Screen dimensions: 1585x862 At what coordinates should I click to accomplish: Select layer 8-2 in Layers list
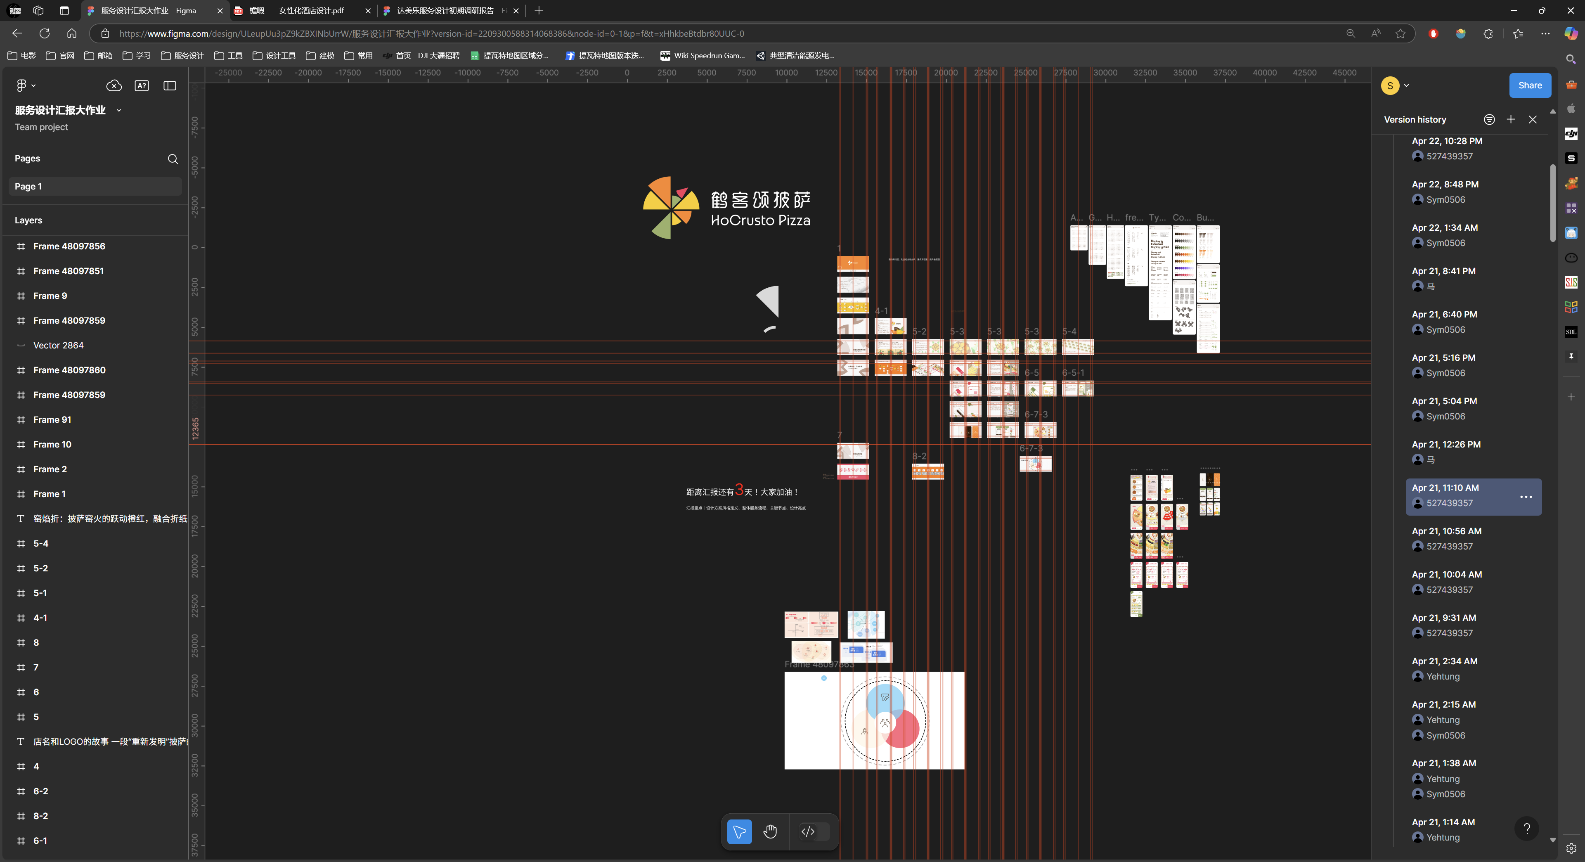[95, 816]
